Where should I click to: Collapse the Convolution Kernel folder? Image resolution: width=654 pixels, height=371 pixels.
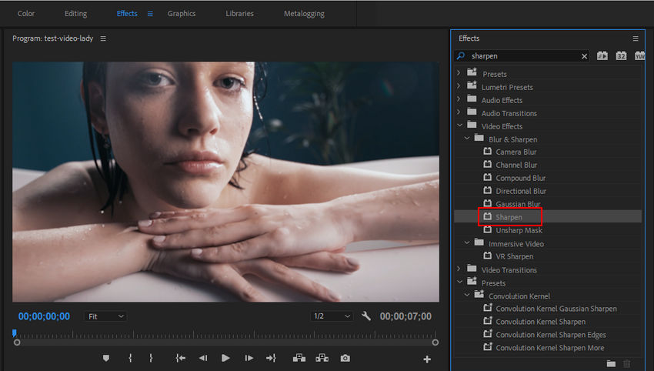point(467,294)
